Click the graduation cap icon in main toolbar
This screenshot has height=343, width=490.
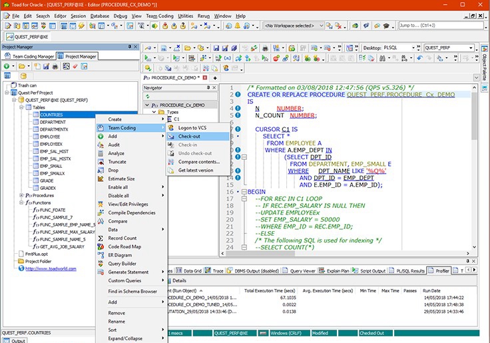386,25
